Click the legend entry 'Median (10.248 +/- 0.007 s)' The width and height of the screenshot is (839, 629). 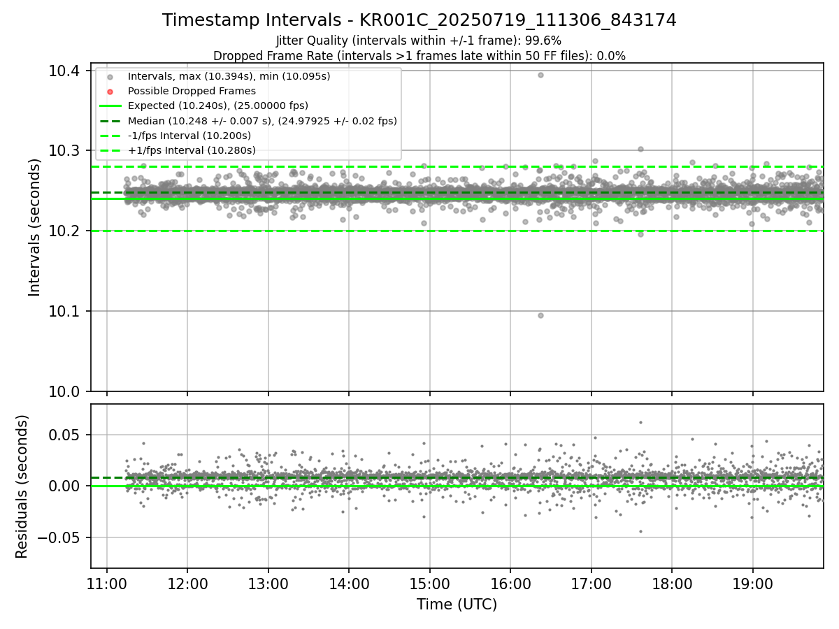coord(262,121)
